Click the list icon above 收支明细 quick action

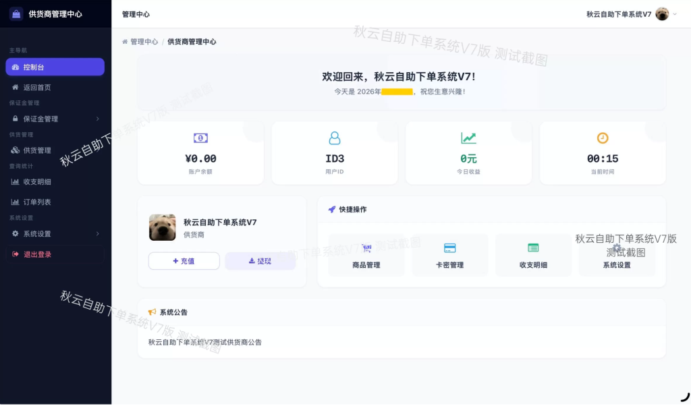pyautogui.click(x=533, y=248)
